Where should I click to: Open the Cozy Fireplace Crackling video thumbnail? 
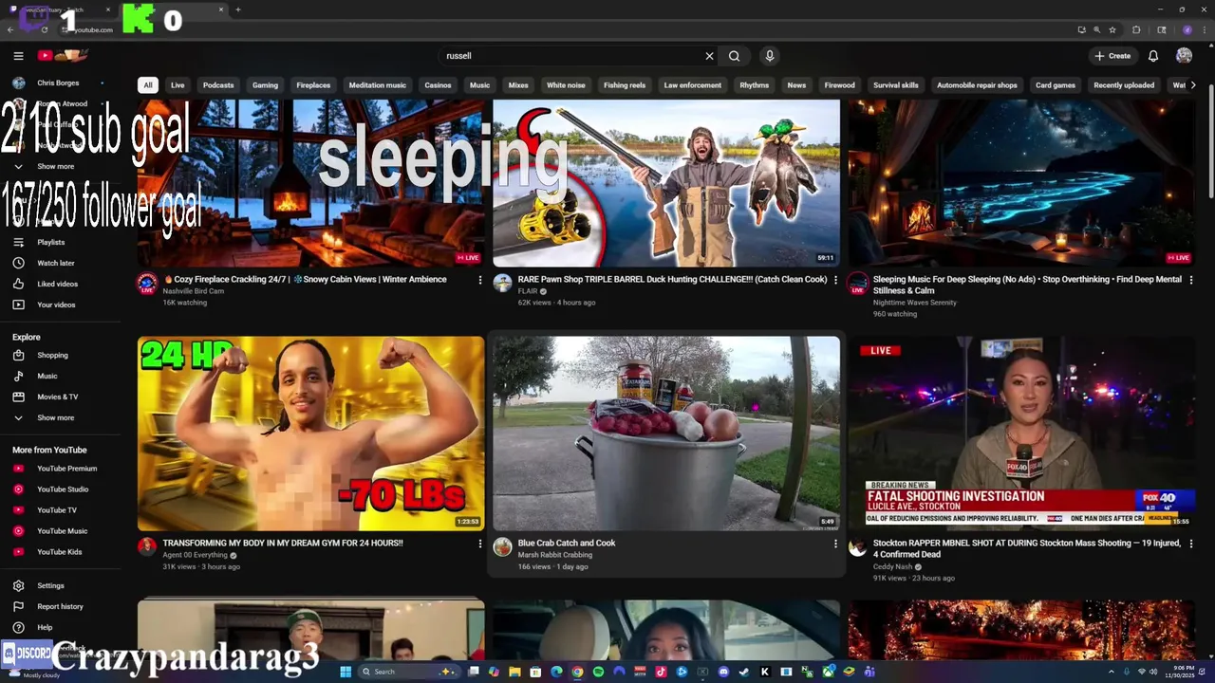[x=310, y=183]
